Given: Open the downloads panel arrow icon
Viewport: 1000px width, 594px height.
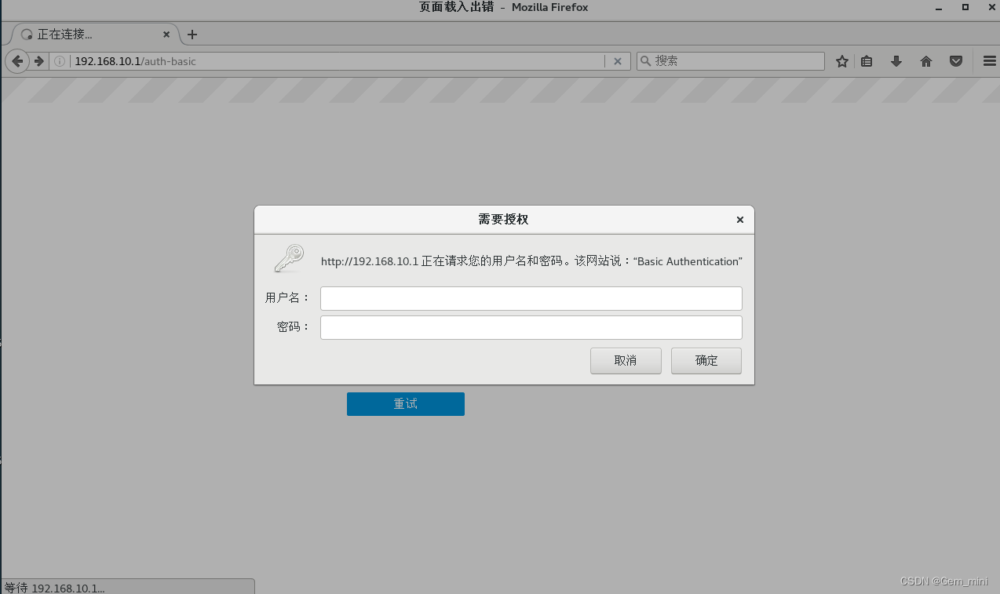Looking at the screenshot, I should (896, 60).
